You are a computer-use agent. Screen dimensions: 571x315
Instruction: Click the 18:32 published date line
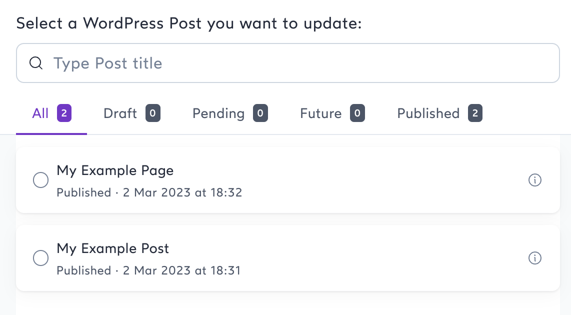click(x=149, y=192)
